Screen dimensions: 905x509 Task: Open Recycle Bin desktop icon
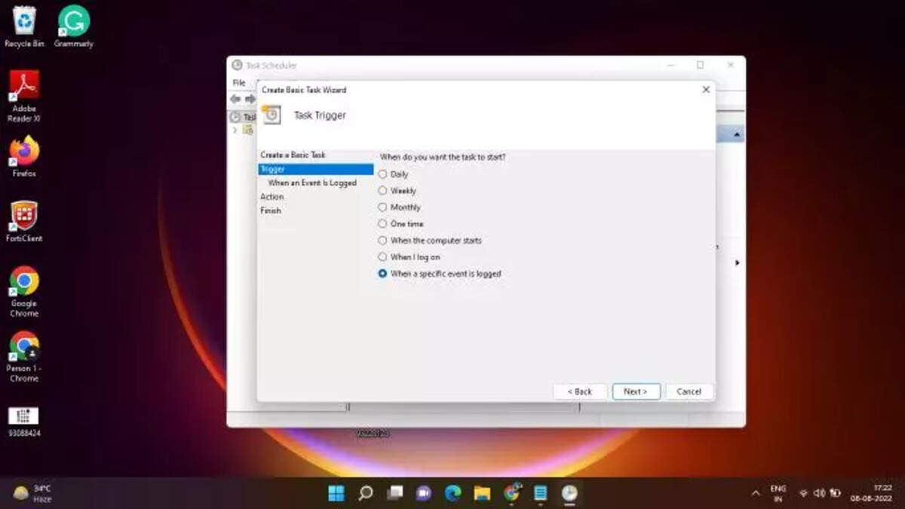coord(24,26)
